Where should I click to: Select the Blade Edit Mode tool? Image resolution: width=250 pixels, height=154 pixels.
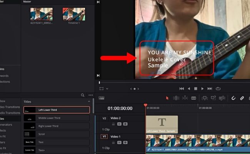click(x=193, y=98)
